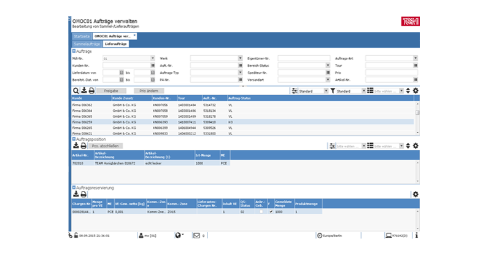This screenshot has width=491, height=272.
Task: Toggle the checked F checkbox in the reservation row
Action: (x=271, y=212)
